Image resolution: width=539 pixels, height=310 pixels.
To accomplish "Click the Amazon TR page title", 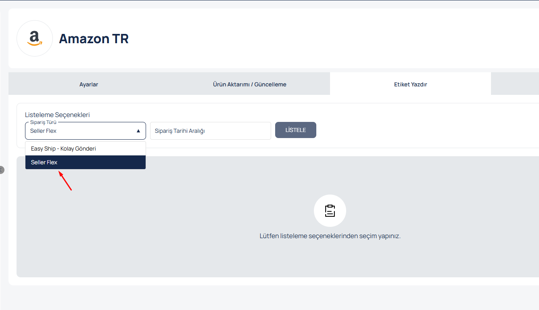I will point(94,39).
